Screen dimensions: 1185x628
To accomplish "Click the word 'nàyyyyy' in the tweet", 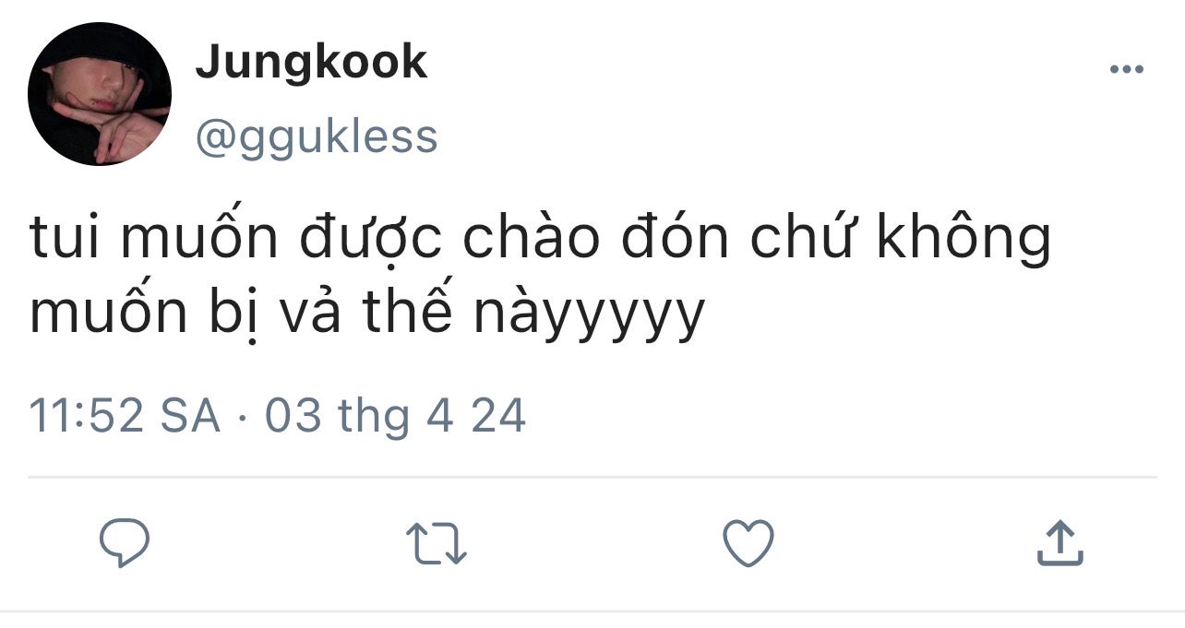I will pyautogui.click(x=589, y=315).
